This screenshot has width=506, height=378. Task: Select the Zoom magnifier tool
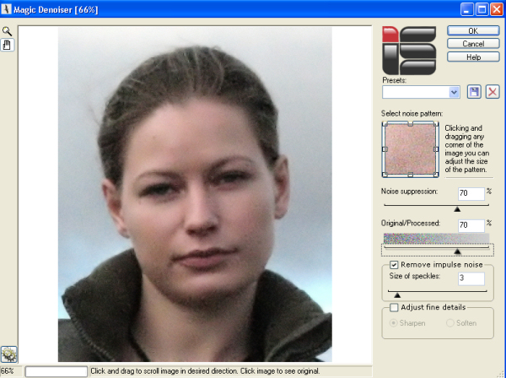pos(7,31)
